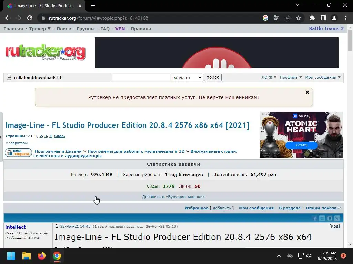This screenshot has width=353, height=264.
Task: Go to page 3 of the topic
Action: point(46,136)
